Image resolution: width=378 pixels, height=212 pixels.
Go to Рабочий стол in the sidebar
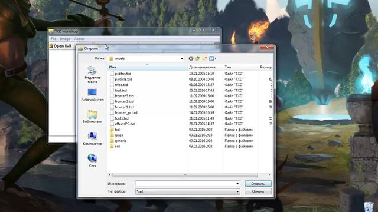click(92, 95)
